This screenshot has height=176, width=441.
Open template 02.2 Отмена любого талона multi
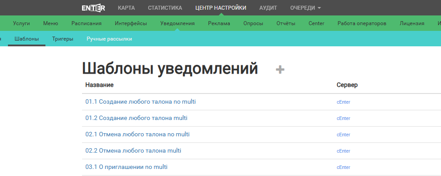point(133,151)
